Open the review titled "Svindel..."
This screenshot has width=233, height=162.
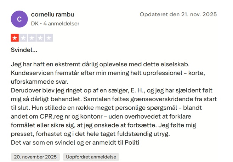pyautogui.click(x=24, y=50)
